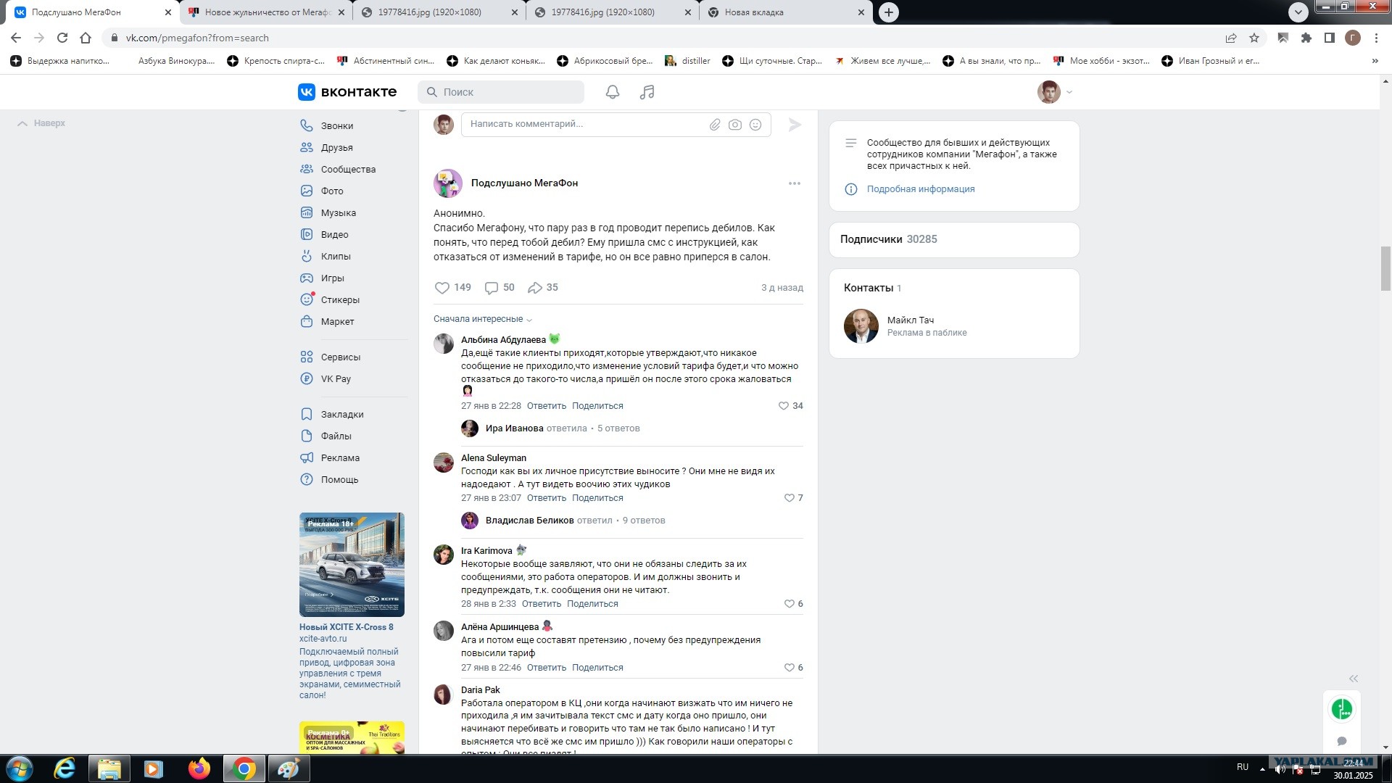1392x783 pixels.
Task: Show hidden bookmarks with double chevron
Action: (1375, 61)
